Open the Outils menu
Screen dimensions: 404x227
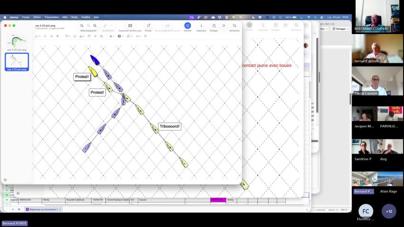[x=74, y=17]
